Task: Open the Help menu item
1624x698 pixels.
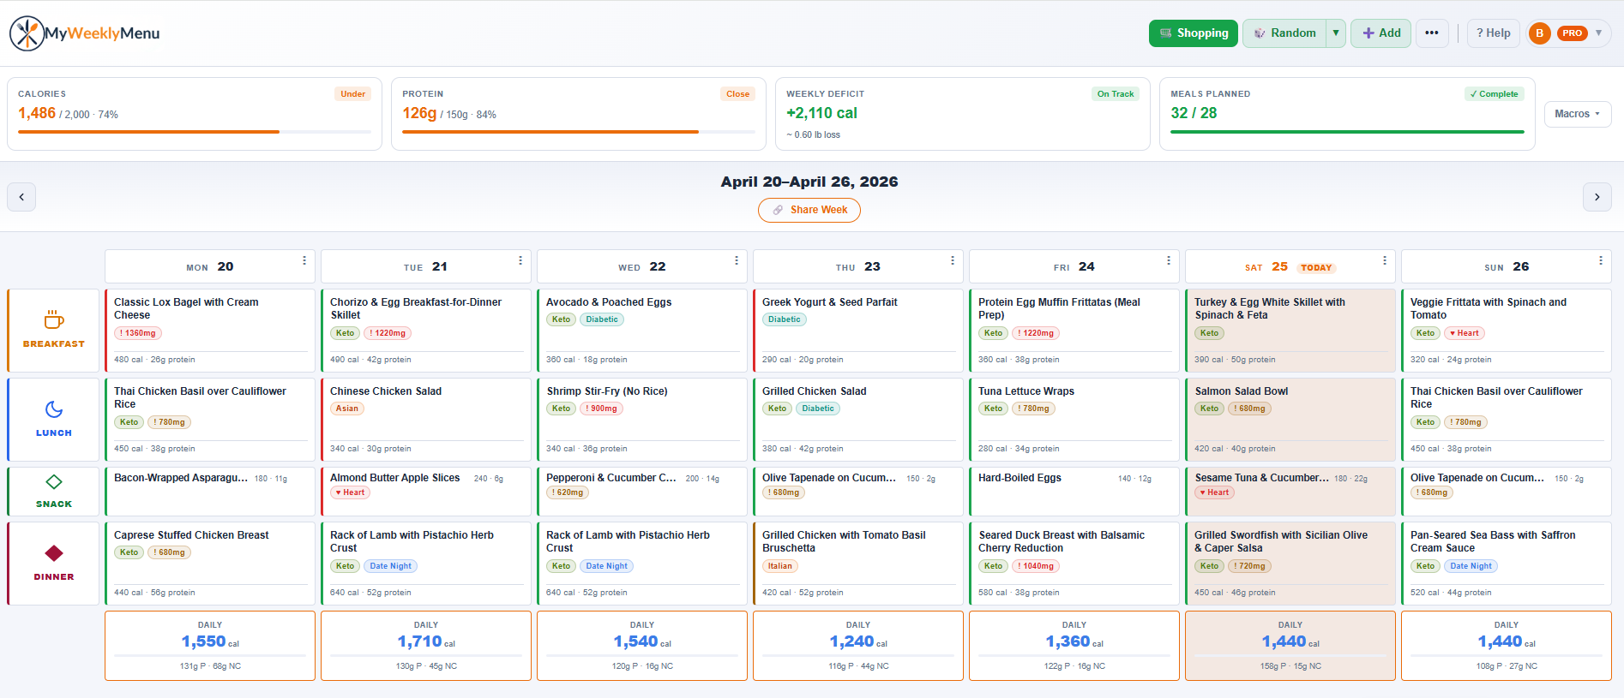Action: tap(1493, 33)
